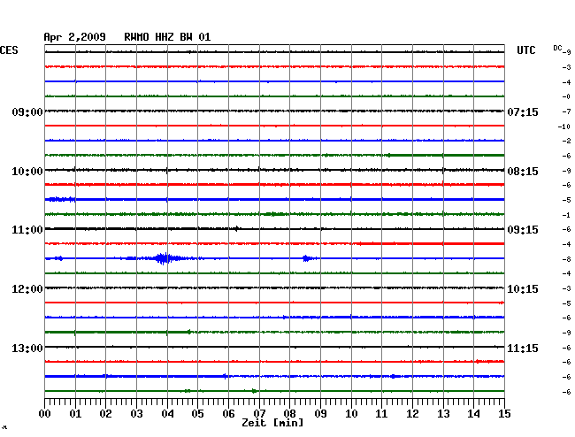Click the DC value -8
The image size is (575, 437).
[566, 259]
